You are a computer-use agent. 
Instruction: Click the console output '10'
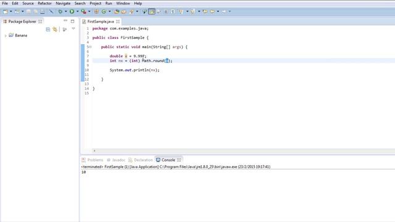coord(84,172)
